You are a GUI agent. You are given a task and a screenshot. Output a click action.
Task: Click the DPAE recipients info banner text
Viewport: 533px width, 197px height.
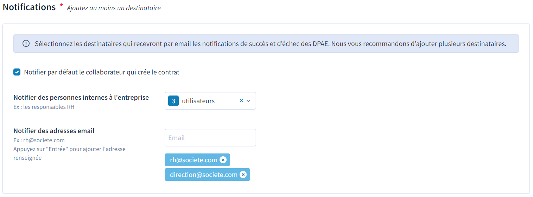[270, 44]
